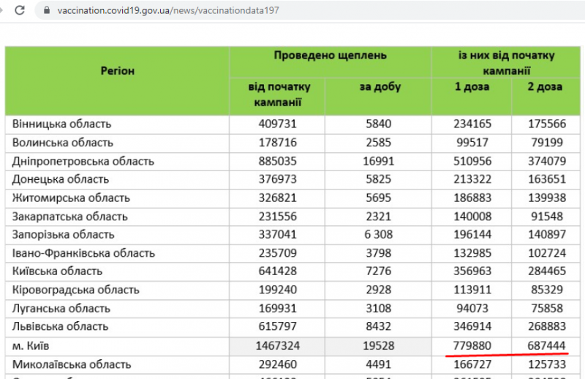Screen dimensions: 585x379
Task: Click Kyiv total value 1467324
Action: [278, 345]
